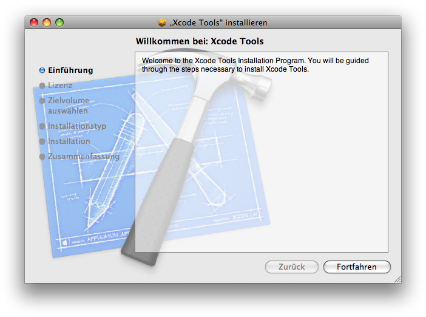This screenshot has height=317, width=426.
Task: Click the gray bullet beside Lizenz
Action: coord(42,86)
